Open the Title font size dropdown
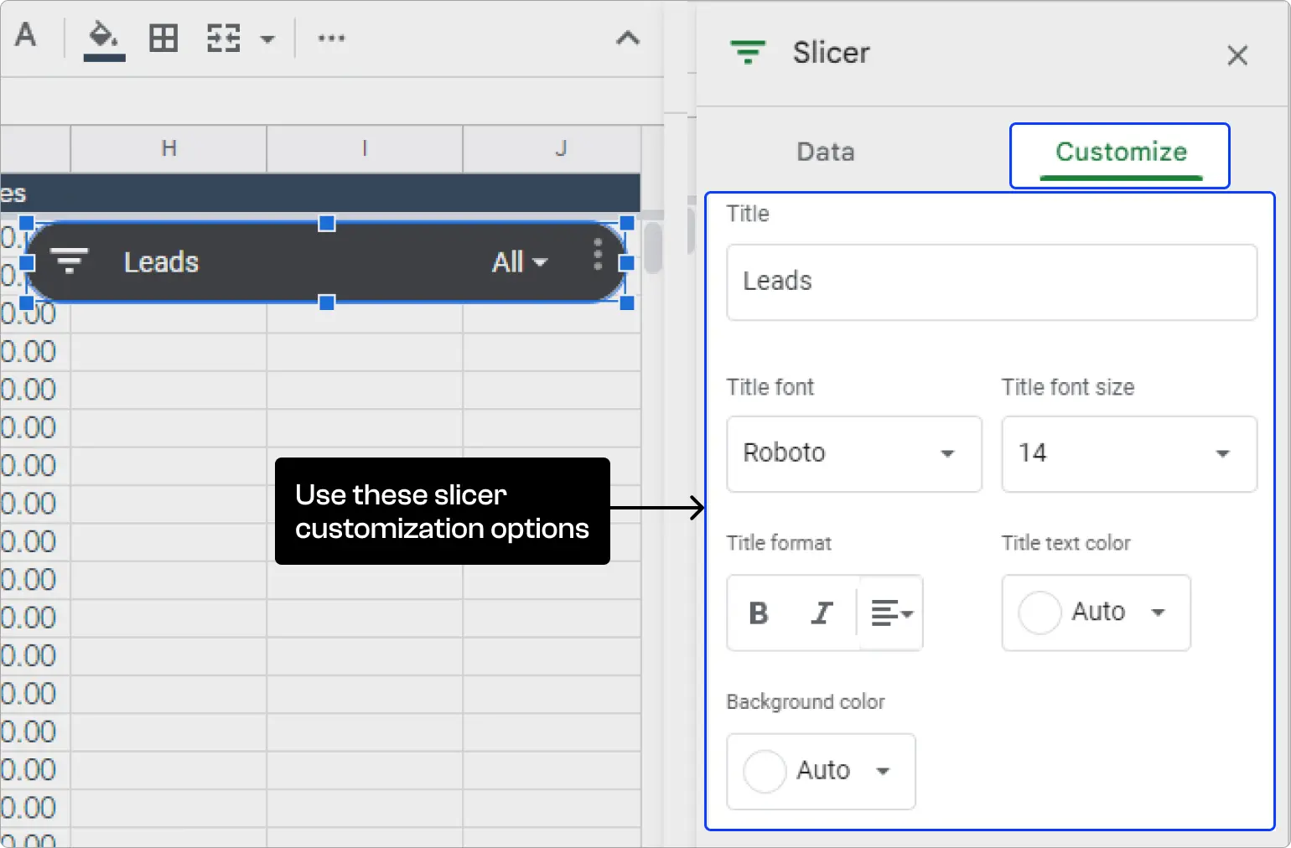Screen dimensions: 1291x848 click(x=1128, y=454)
